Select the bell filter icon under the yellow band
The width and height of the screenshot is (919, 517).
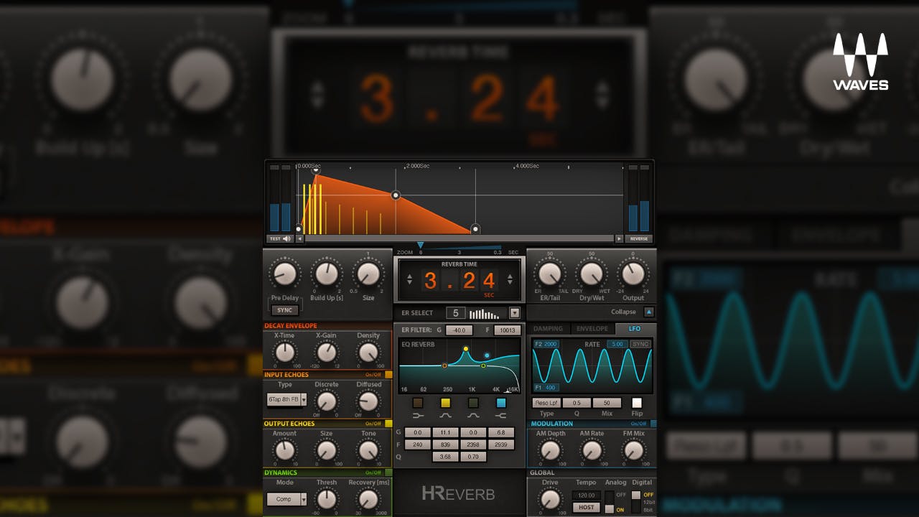pos(445,416)
